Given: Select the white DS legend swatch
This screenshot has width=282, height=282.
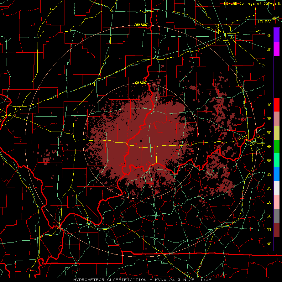Looking at the screenshot, I should 277,188.
